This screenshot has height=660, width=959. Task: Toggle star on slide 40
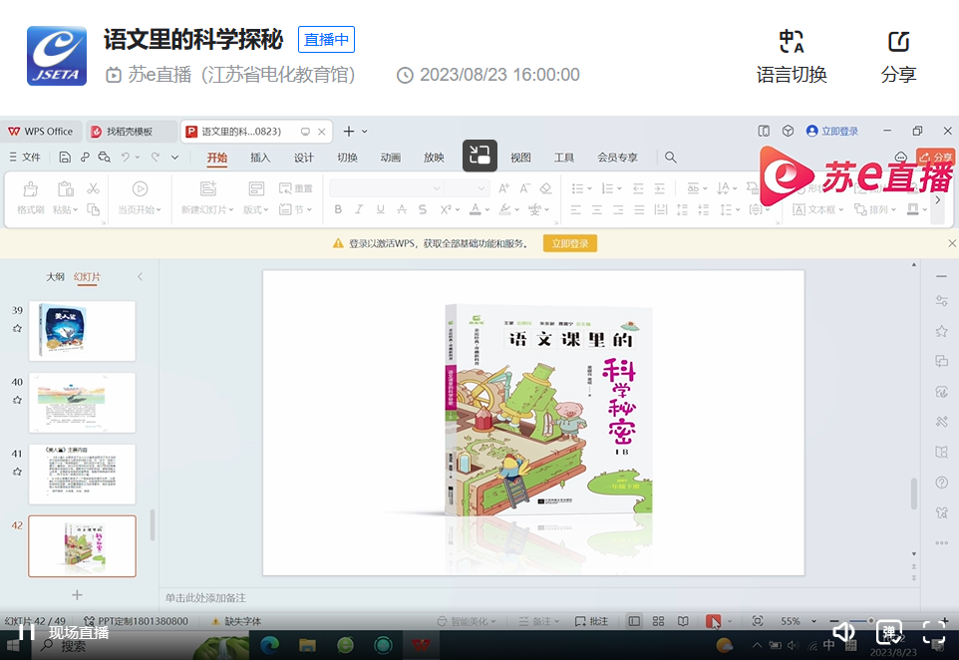point(17,400)
